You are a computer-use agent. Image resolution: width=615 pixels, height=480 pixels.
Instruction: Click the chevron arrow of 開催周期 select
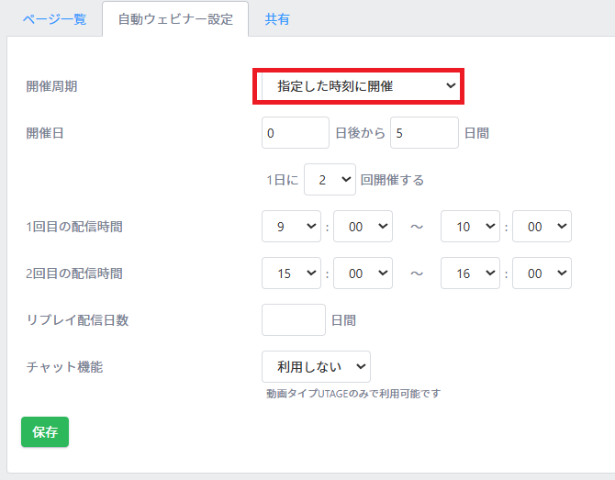coord(451,85)
